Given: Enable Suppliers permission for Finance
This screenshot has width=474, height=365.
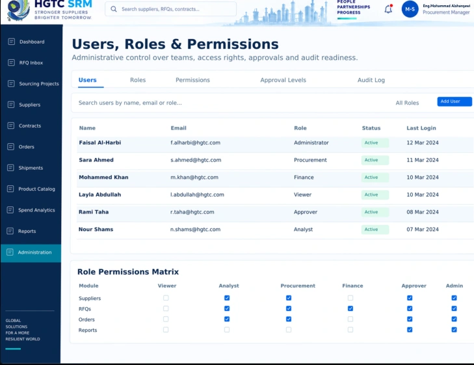Looking at the screenshot, I should tap(350, 298).
